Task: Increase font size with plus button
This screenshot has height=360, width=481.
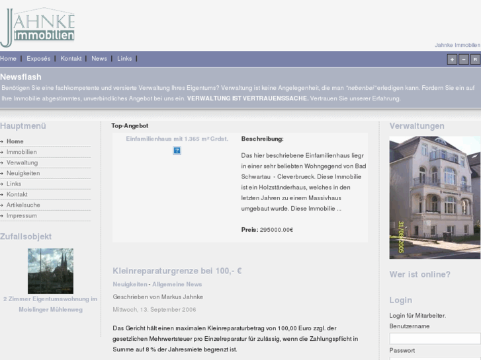Action: click(452, 59)
